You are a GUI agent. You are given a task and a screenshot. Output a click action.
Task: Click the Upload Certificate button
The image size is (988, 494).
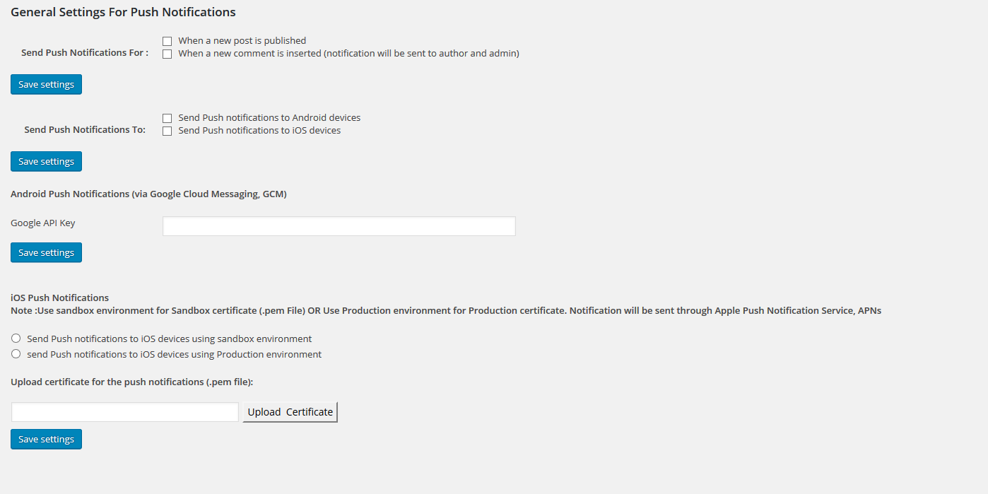click(x=290, y=412)
